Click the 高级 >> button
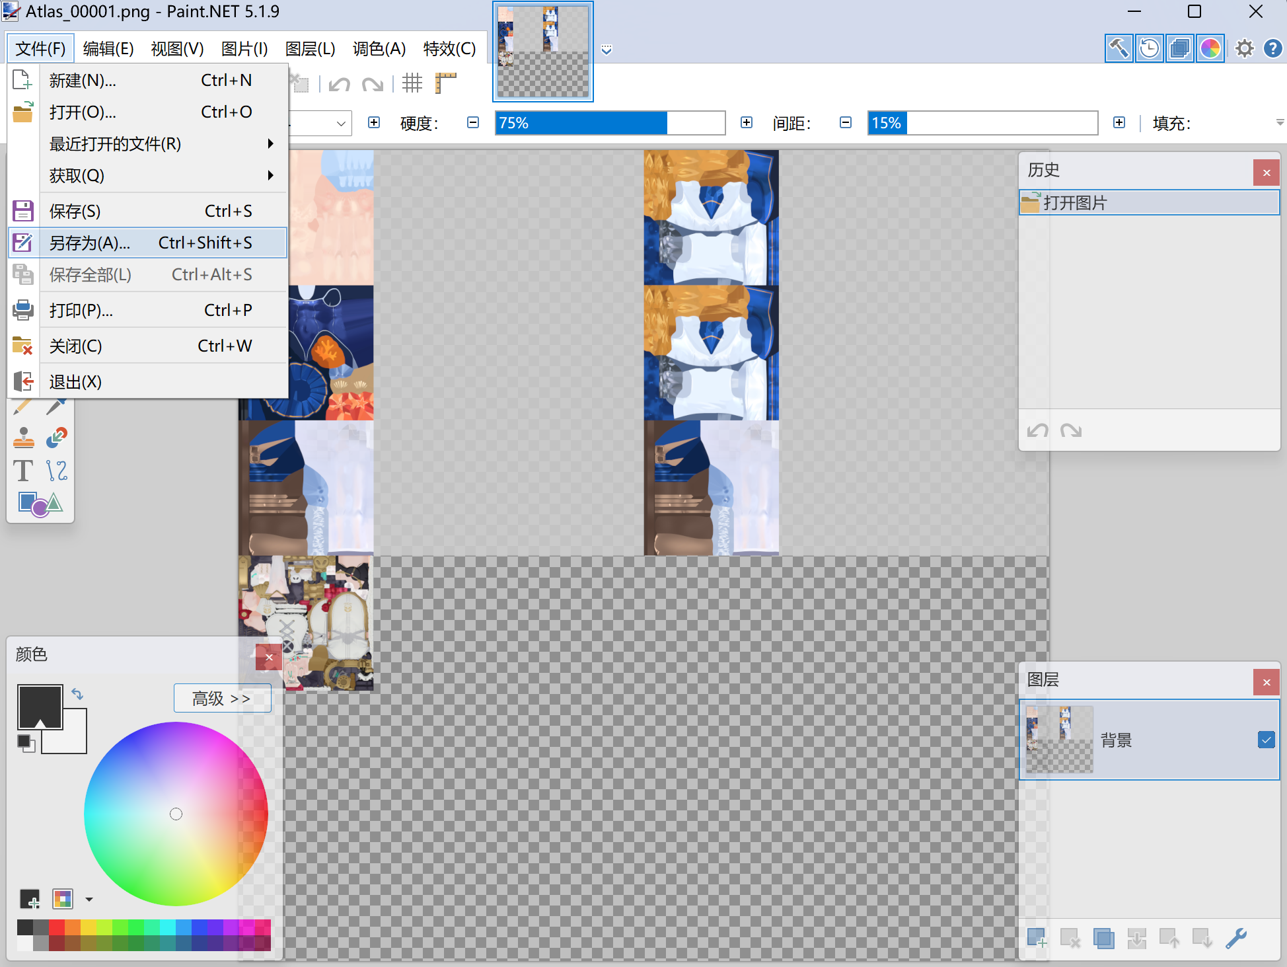This screenshot has width=1287, height=967. (222, 698)
